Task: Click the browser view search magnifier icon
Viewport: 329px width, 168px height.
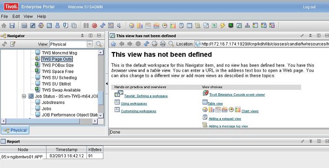Action: tap(171, 44)
